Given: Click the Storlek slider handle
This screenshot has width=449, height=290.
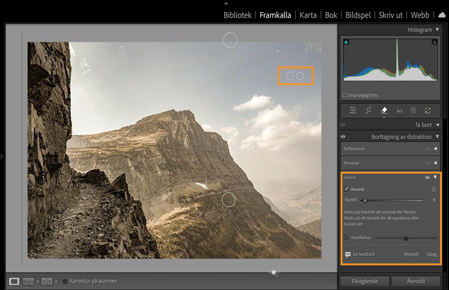Looking at the screenshot, I should [x=365, y=200].
